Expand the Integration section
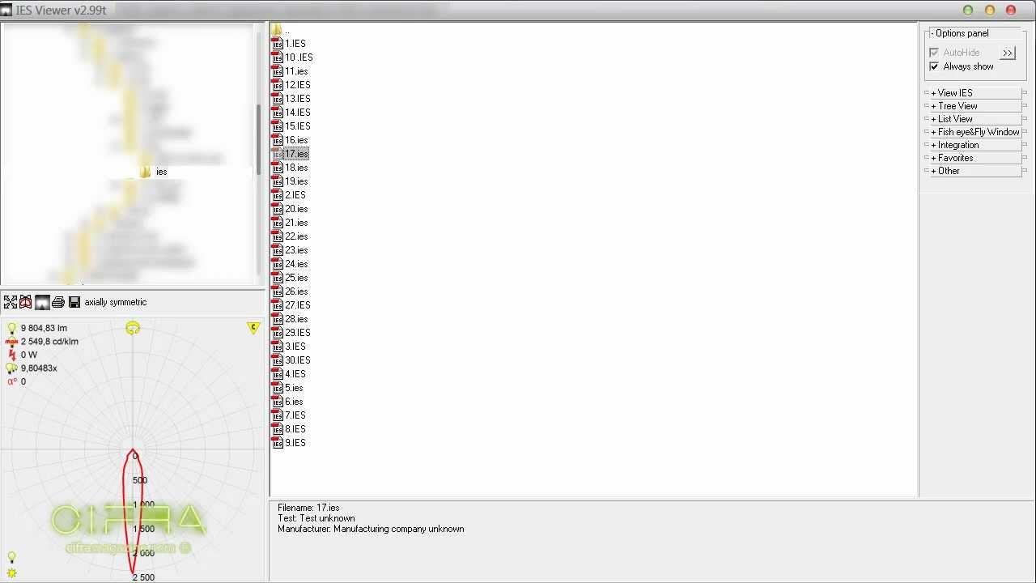This screenshot has width=1036, height=583. [x=974, y=145]
